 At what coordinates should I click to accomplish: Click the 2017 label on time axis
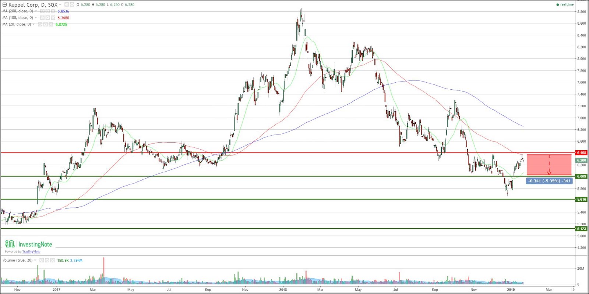[56, 290]
